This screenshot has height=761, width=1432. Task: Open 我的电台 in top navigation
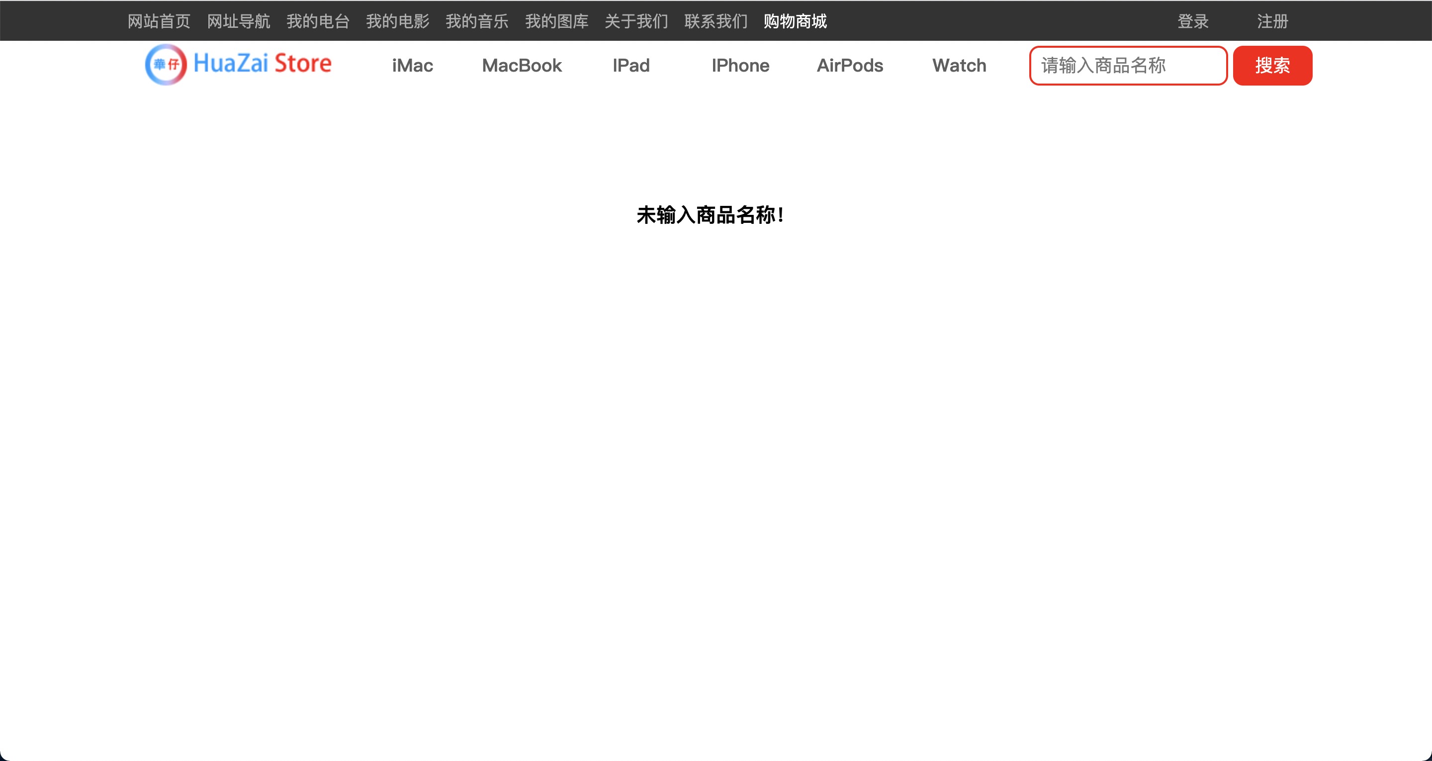coord(318,21)
